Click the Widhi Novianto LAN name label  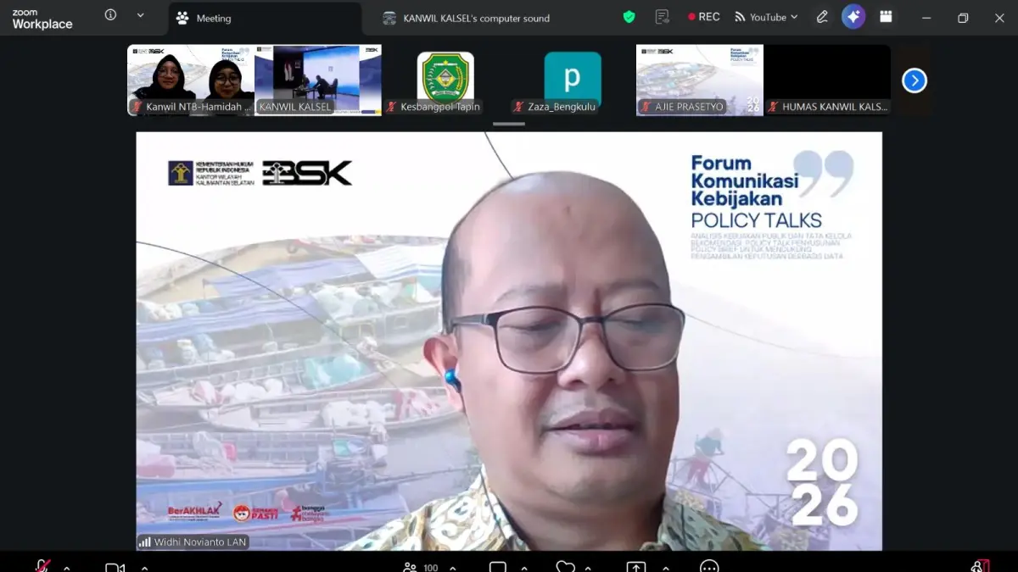[x=200, y=542]
